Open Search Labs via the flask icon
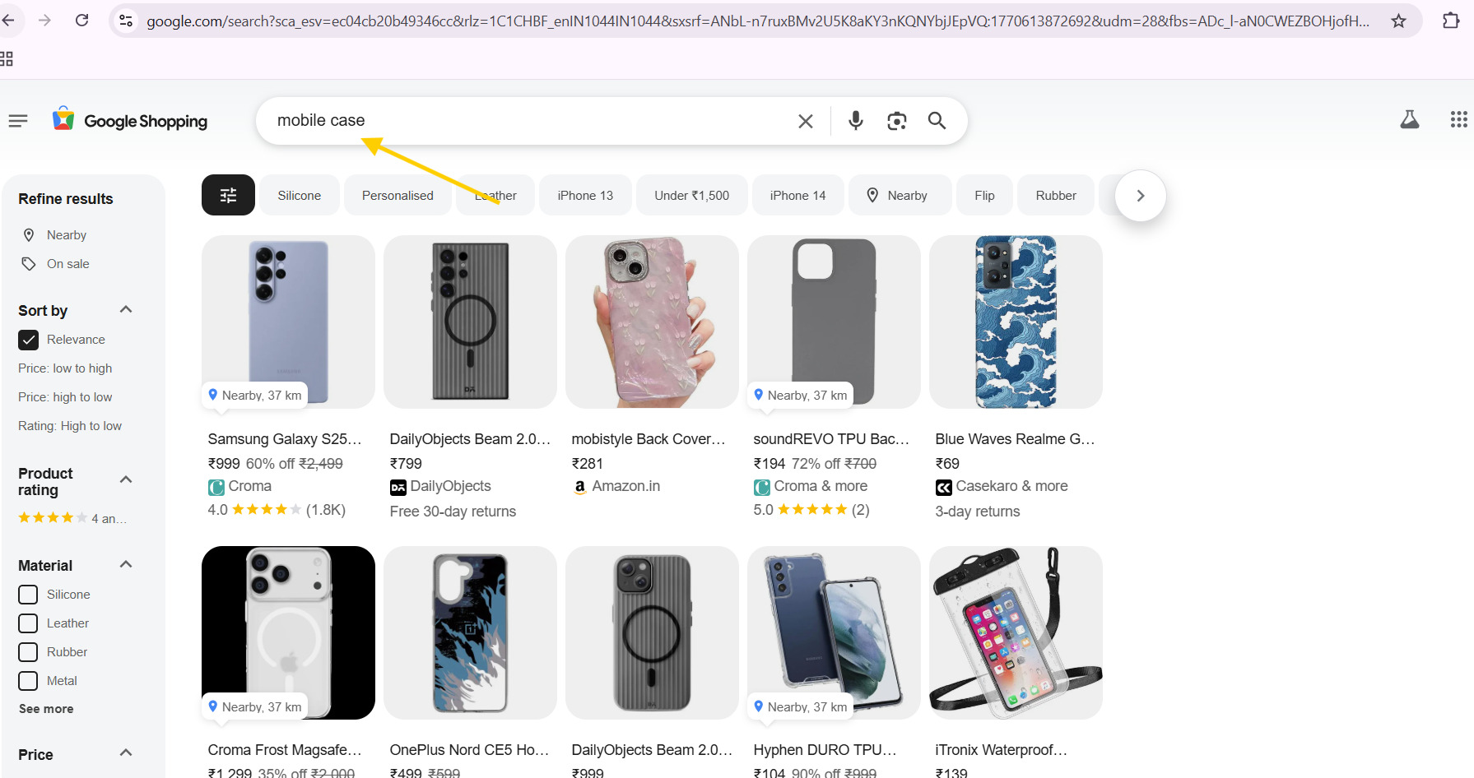The image size is (1474, 778). pyautogui.click(x=1409, y=118)
